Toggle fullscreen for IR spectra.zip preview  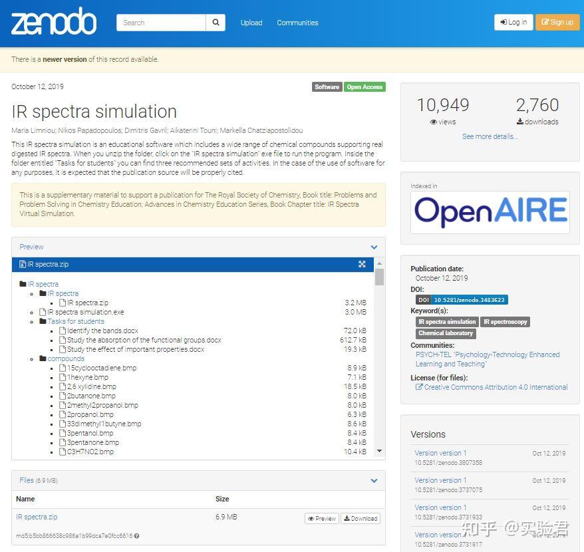click(362, 264)
